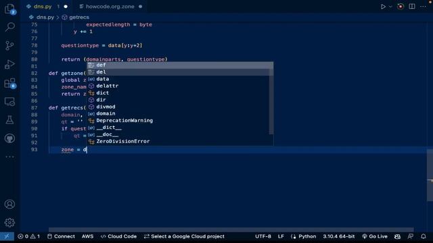Viewport: 433px width, 243px height.
Task: Click Connect in status bar
Action: click(x=61, y=236)
